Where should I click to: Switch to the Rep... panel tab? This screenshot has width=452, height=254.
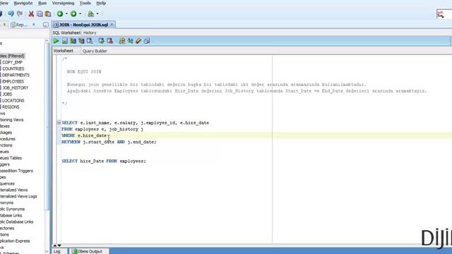click(19, 25)
